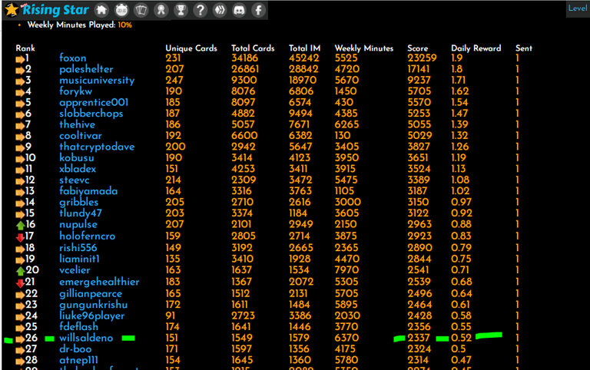
Task: Open the question mark help icon
Action: [x=201, y=10]
